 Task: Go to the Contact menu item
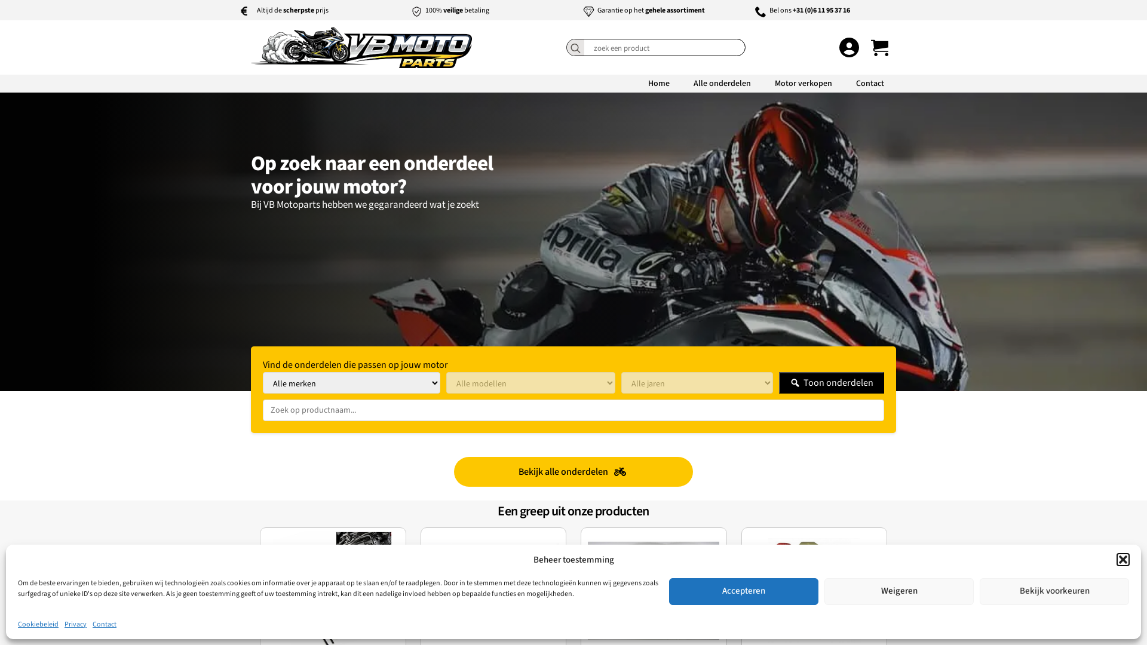coord(870,84)
